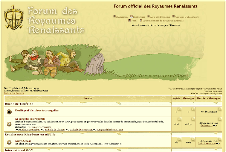
Task: Open La gargote Tourangelle forum
Action: (30, 119)
